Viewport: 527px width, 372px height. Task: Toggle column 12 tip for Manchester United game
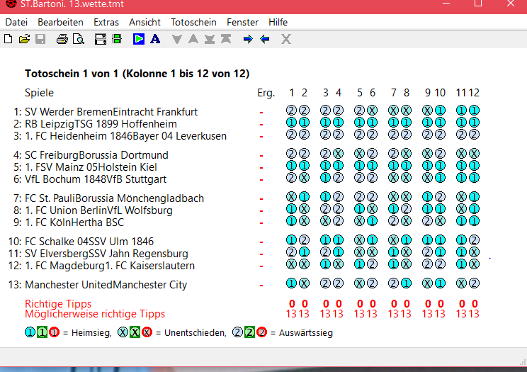[x=474, y=283]
